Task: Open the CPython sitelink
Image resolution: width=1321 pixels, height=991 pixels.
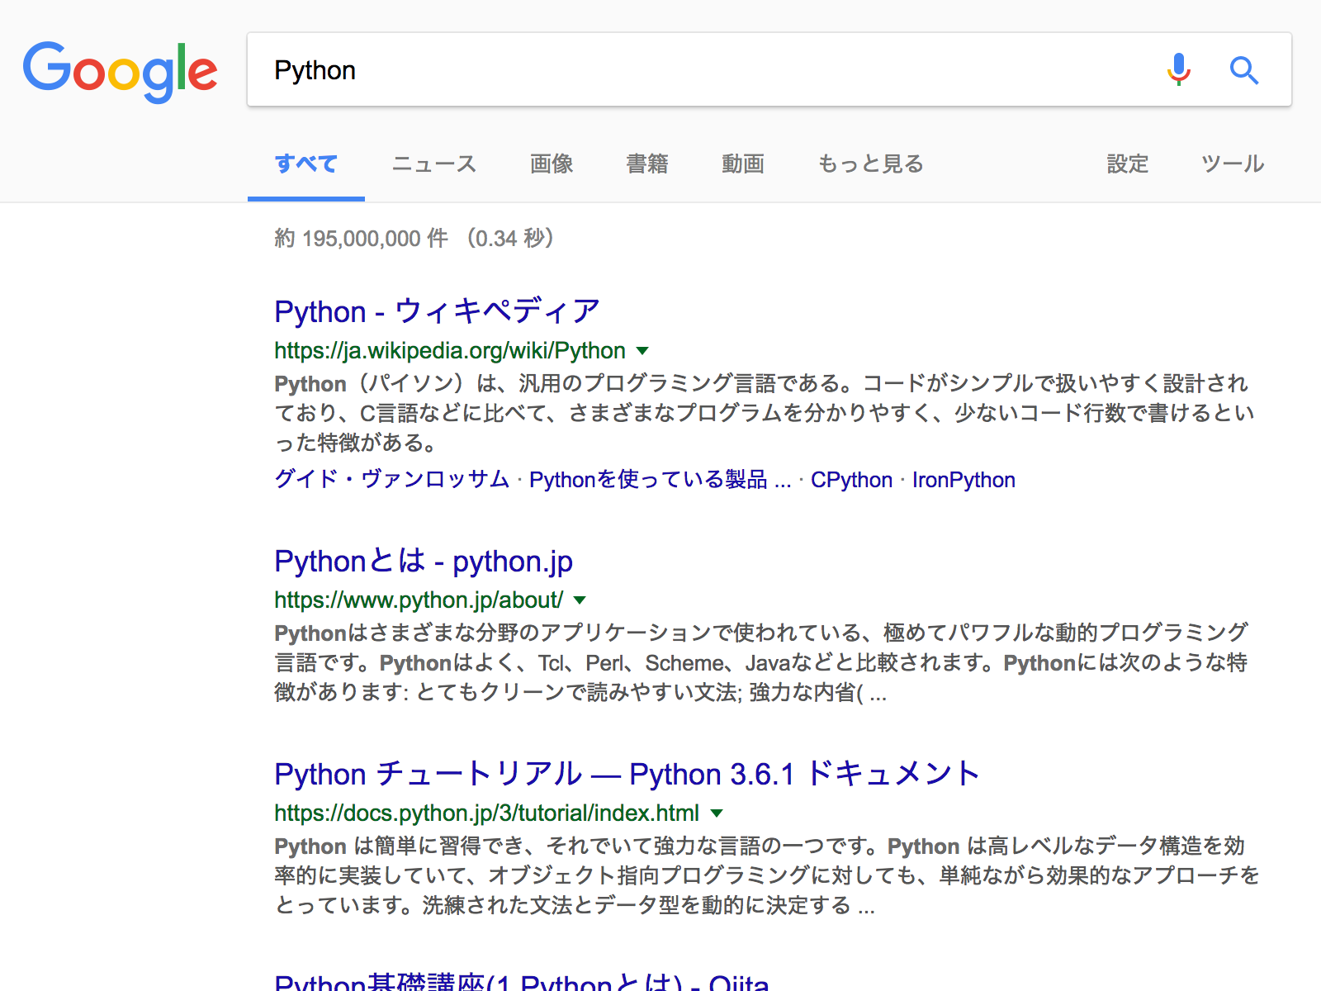Action: click(851, 480)
